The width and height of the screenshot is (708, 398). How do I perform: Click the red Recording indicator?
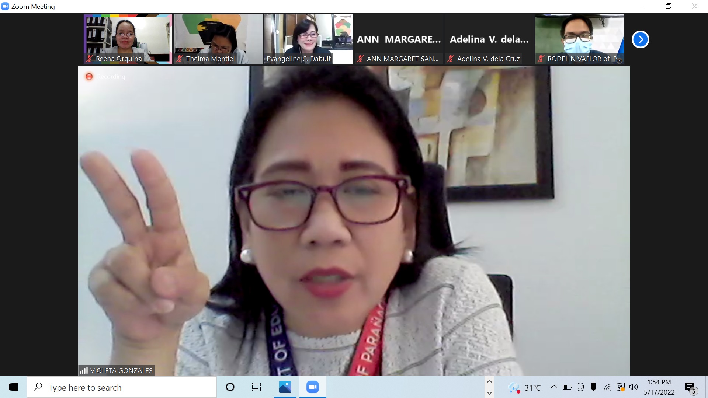pos(89,77)
